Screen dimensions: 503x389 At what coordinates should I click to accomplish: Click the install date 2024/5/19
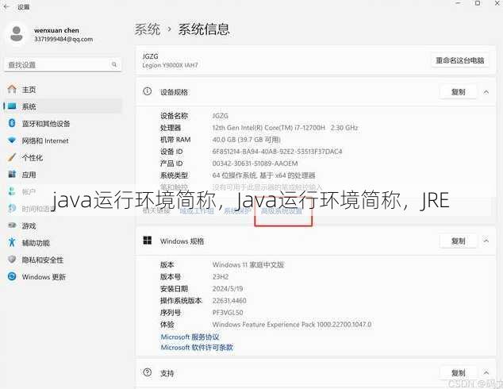coord(228,288)
